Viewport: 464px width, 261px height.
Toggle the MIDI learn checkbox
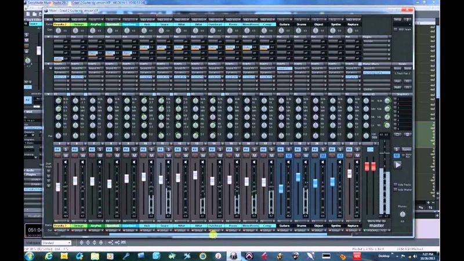click(x=396, y=30)
